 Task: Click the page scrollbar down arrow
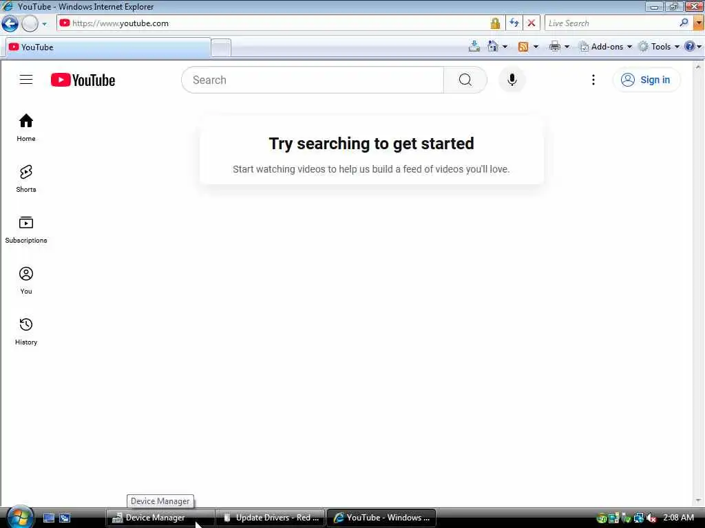[x=698, y=500]
